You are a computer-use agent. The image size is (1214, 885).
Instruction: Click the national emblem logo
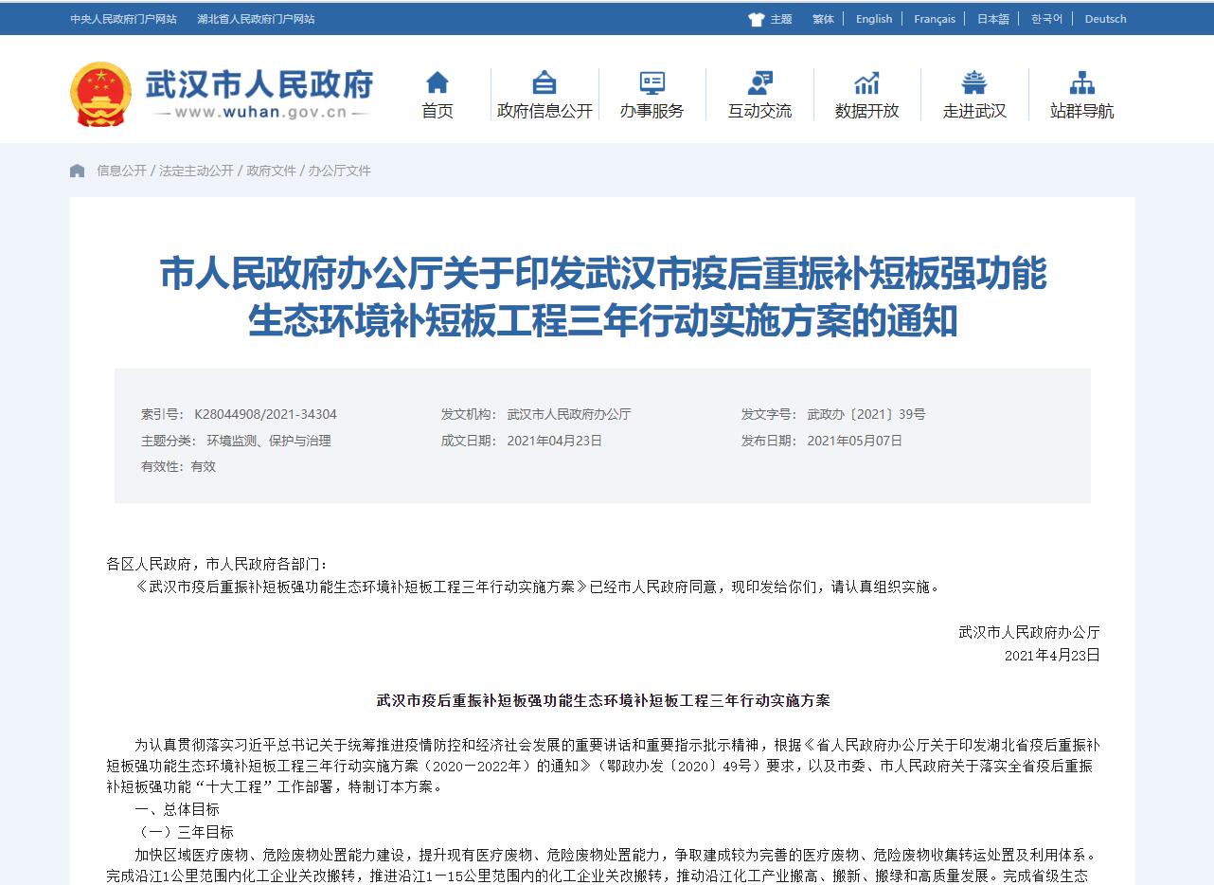[100, 94]
